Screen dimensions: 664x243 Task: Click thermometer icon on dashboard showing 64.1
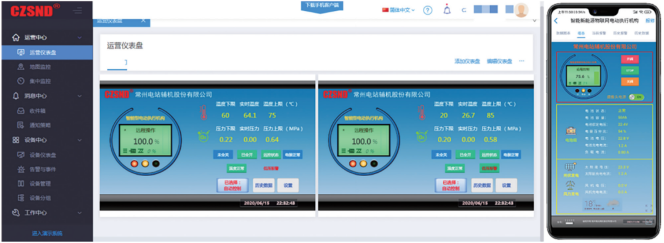(204, 113)
